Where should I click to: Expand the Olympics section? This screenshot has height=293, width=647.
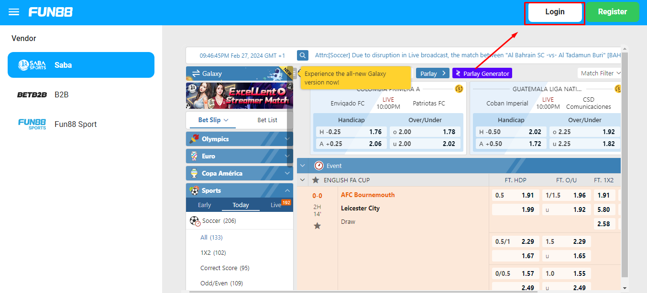pos(240,139)
